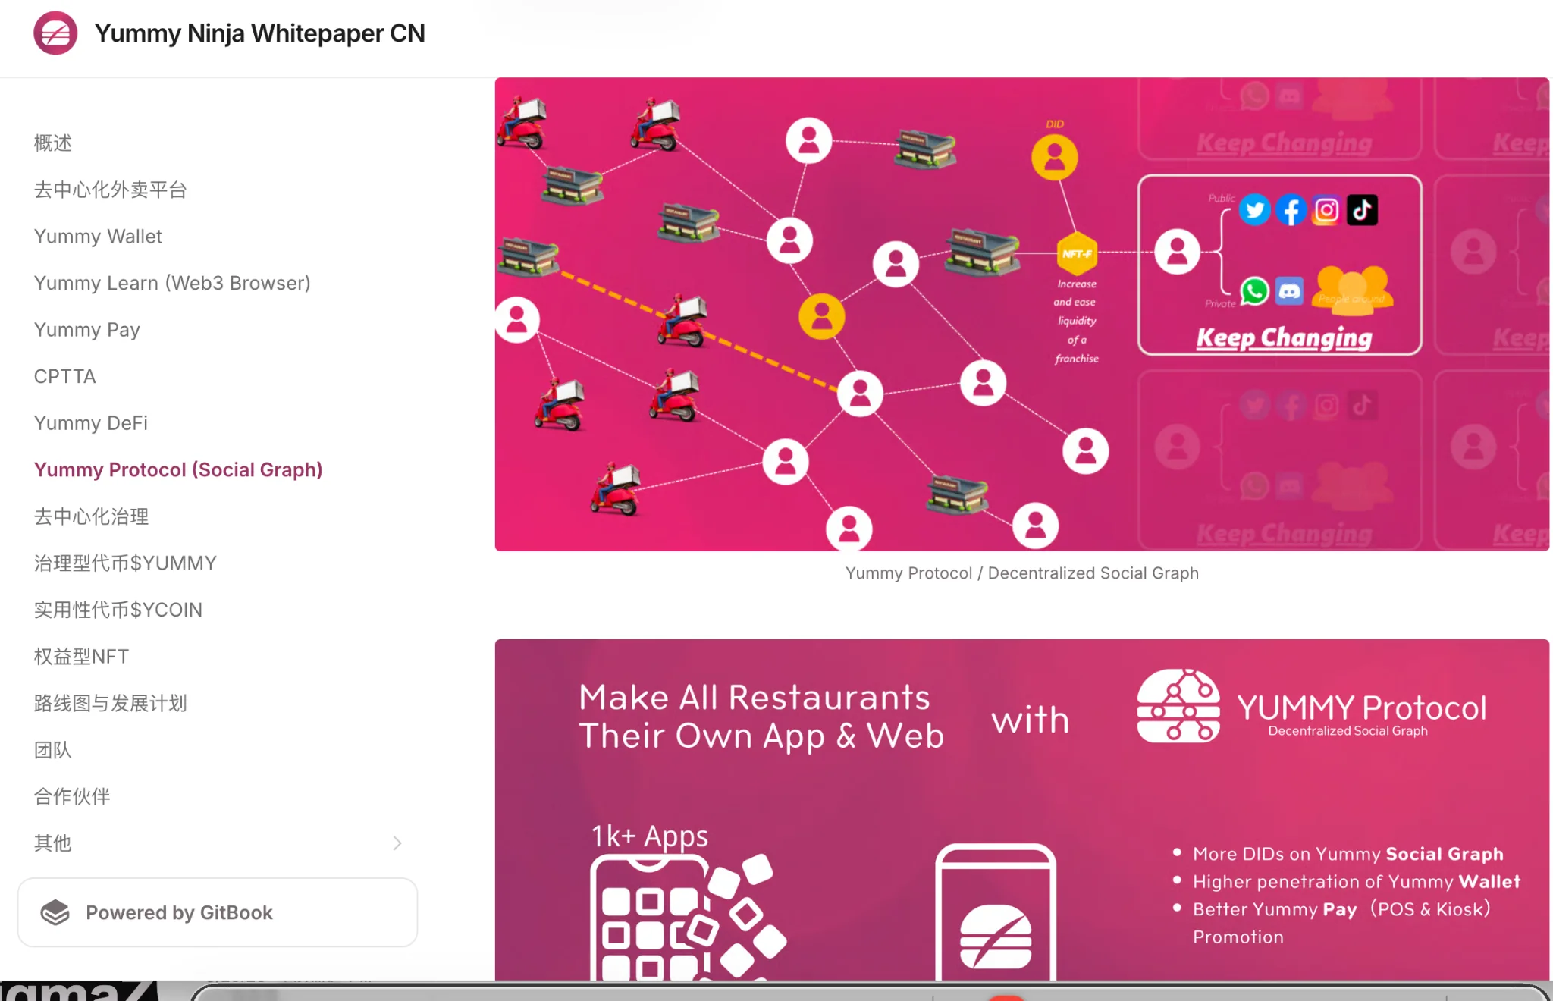This screenshot has width=1553, height=1001.
Task: Open 去中心化治理 page
Action: click(92, 516)
